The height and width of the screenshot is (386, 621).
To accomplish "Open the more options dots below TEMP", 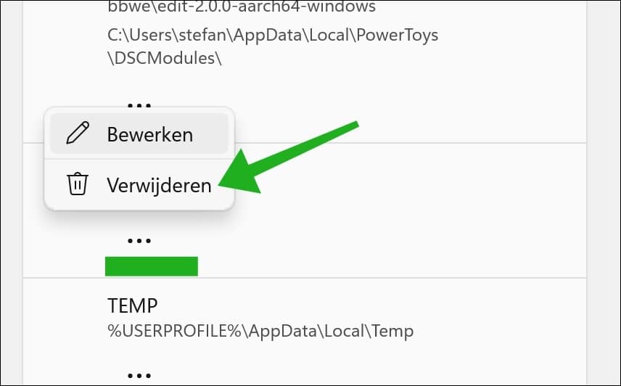I will pyautogui.click(x=139, y=375).
